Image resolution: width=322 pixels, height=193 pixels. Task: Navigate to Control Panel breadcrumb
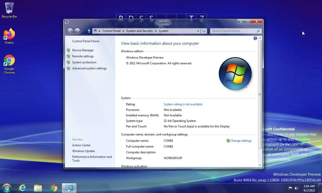click(x=111, y=31)
